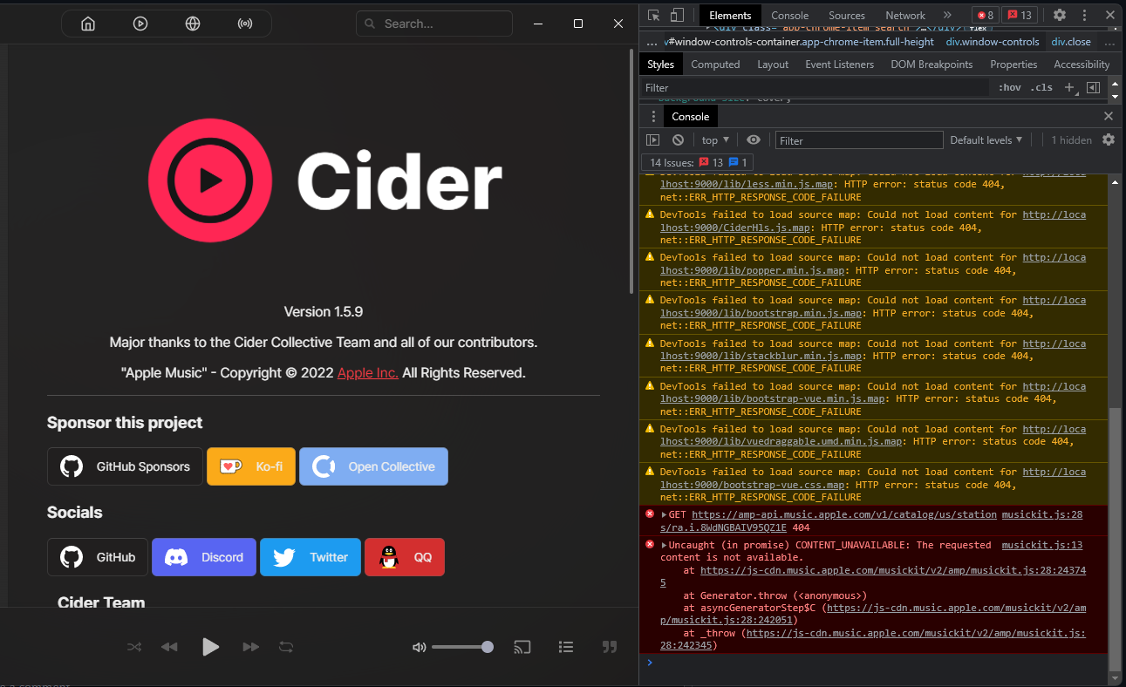Expand the Uncaught CONTENT_UNAVAILABLE error arrow

[x=665, y=545]
